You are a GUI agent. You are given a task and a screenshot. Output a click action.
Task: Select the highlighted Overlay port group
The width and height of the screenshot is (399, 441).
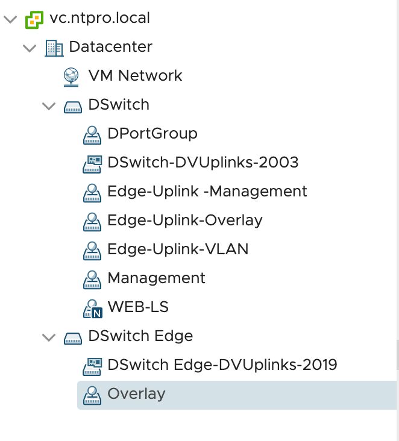click(237, 395)
